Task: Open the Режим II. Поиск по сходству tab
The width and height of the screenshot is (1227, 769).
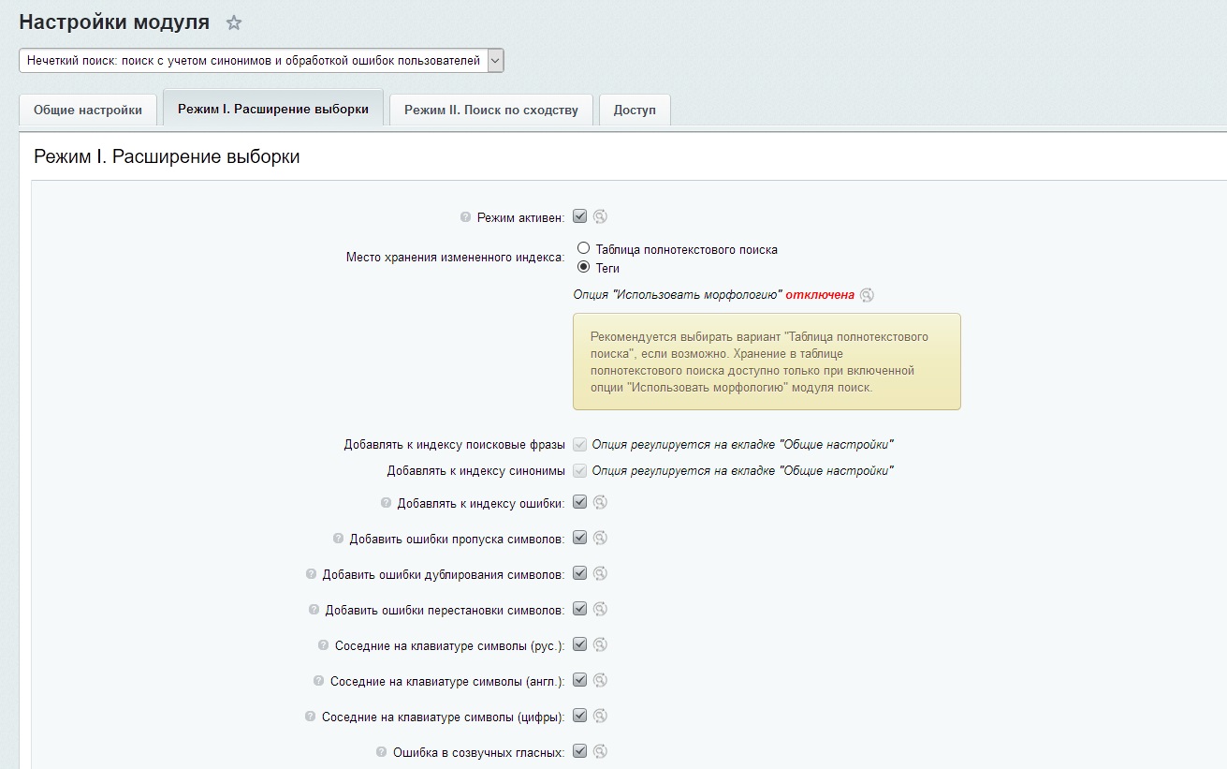Action: tap(490, 110)
